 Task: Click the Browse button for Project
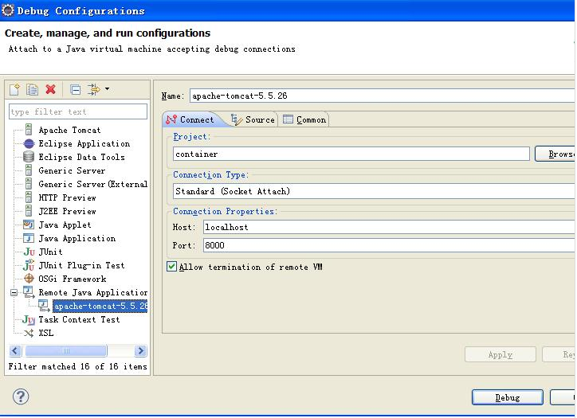coord(556,154)
